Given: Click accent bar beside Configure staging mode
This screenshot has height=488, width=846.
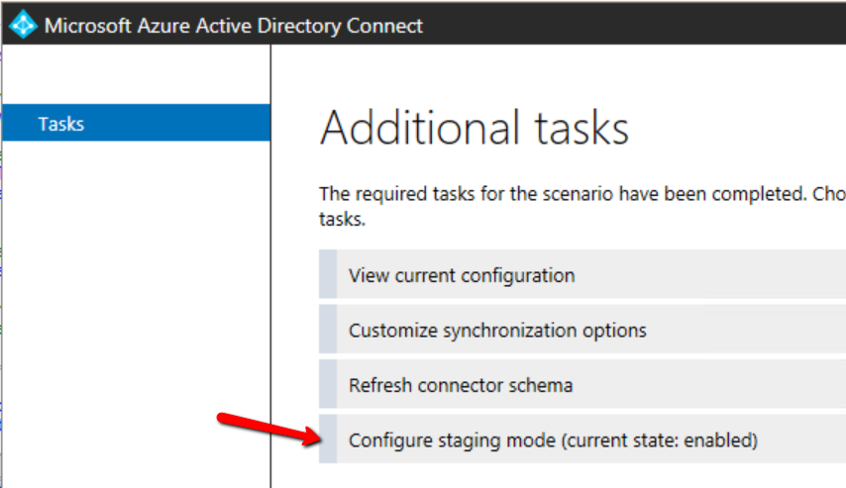Looking at the screenshot, I should pyautogui.click(x=328, y=439).
